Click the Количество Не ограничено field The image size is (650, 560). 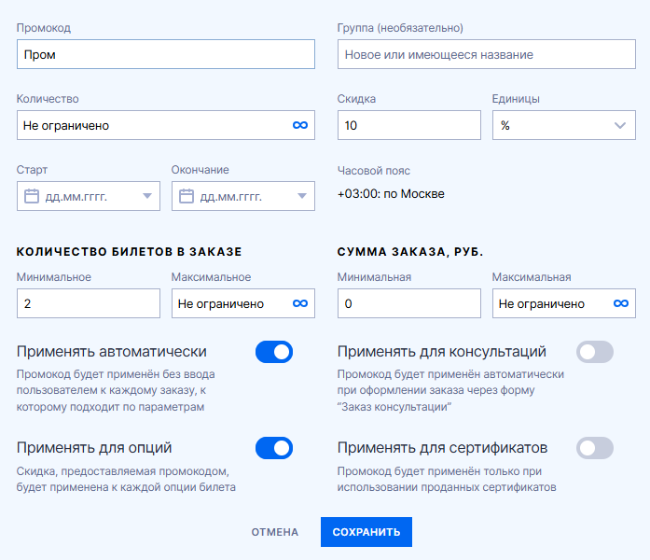166,125
